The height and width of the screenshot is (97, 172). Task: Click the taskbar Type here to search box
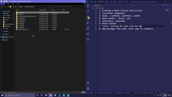pyautogui.click(x=20, y=95)
